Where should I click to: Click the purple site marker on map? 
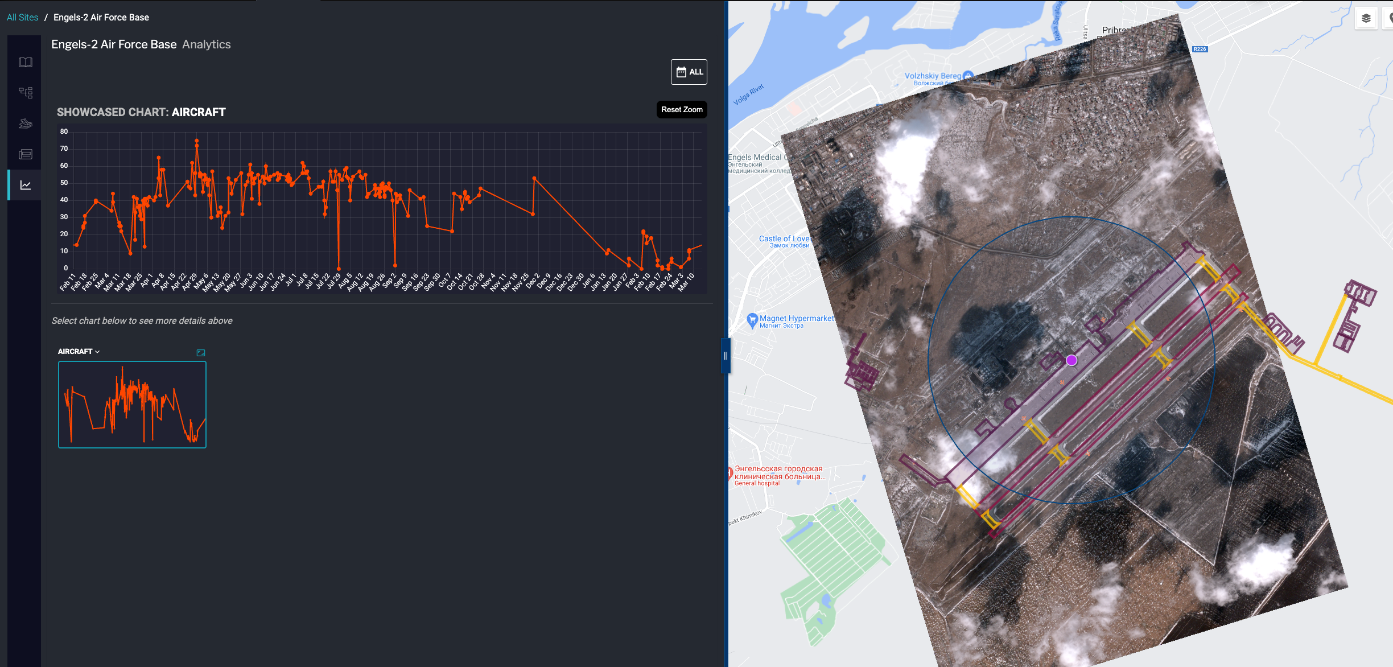[x=1071, y=360]
